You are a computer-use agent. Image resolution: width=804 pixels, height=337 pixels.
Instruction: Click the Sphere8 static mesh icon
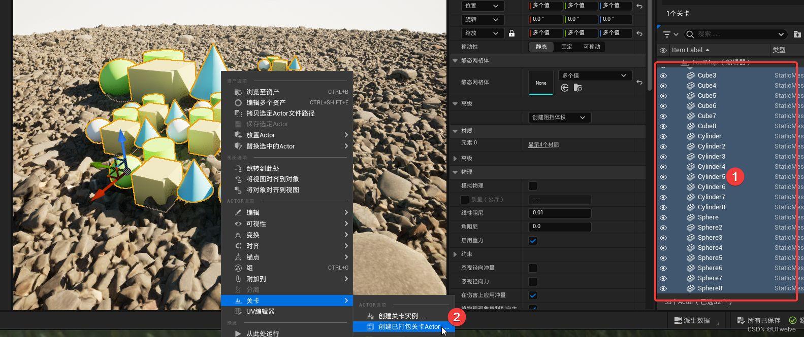pos(691,288)
